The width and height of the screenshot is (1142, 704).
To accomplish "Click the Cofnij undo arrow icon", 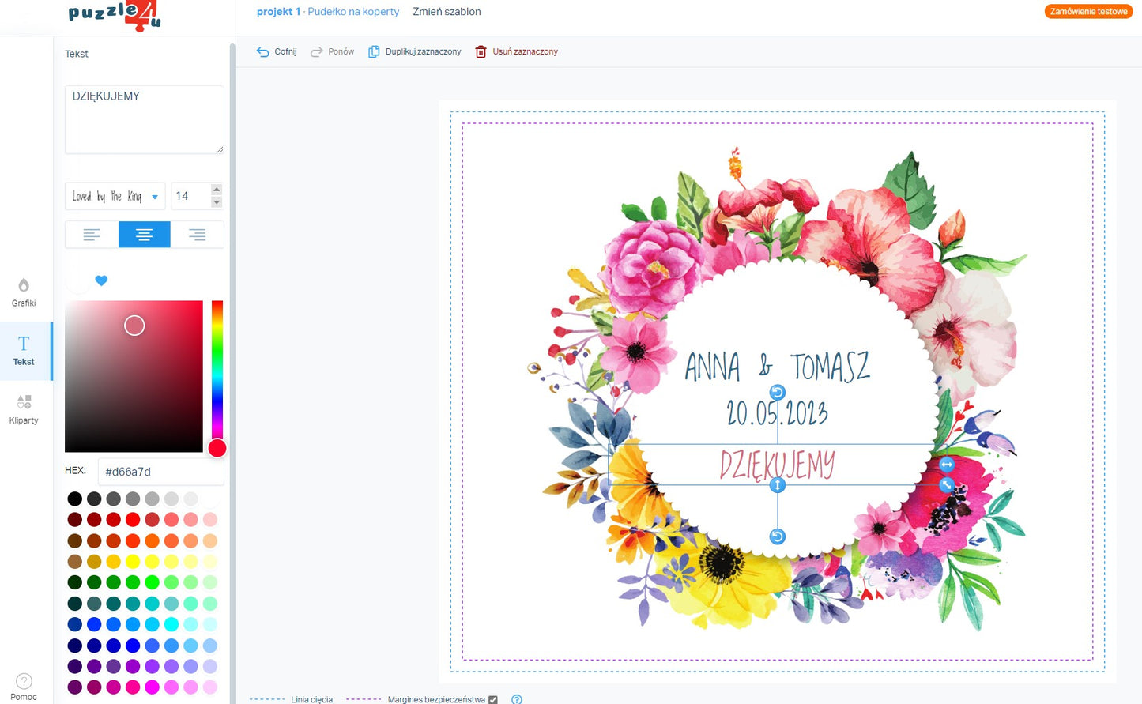I will tap(263, 52).
